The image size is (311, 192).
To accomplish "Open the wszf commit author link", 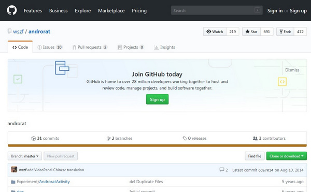I will (23, 170).
